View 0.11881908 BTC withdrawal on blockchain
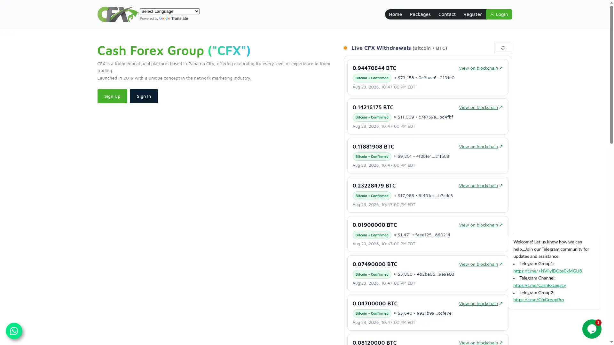This screenshot has height=345, width=614. click(481, 147)
